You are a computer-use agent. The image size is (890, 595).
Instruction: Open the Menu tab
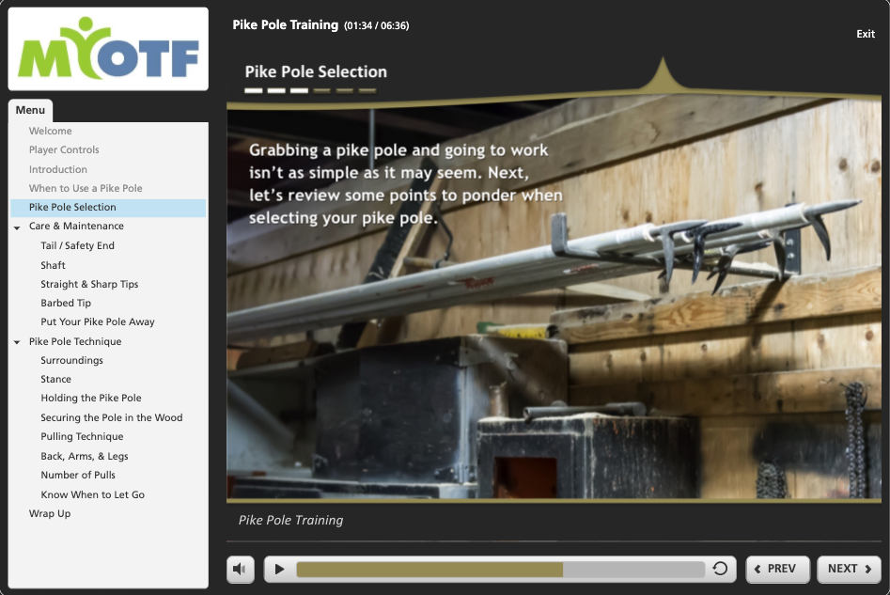point(31,110)
